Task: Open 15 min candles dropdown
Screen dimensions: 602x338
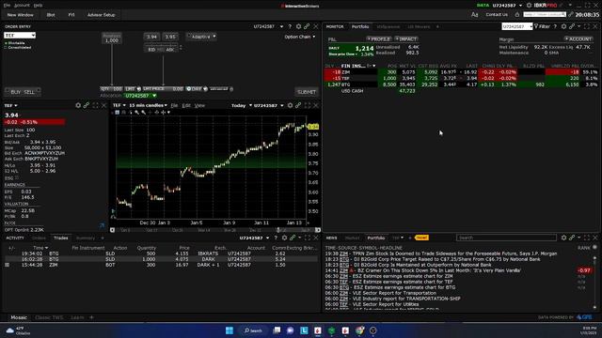Action: tap(148, 105)
